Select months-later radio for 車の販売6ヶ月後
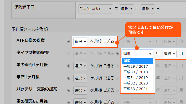 click(69, 102)
